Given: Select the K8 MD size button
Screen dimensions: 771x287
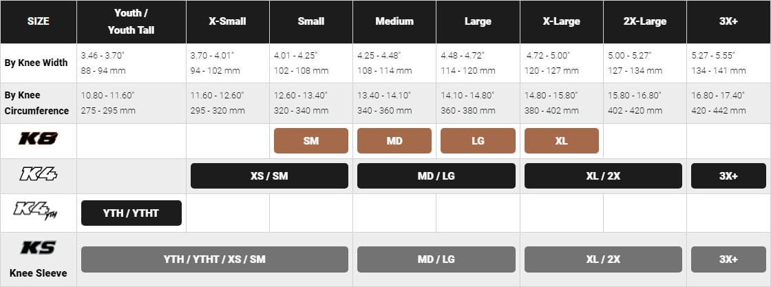Looking at the screenshot, I should click(x=394, y=140).
